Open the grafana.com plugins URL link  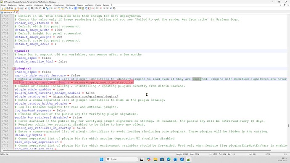pos(85,97)
